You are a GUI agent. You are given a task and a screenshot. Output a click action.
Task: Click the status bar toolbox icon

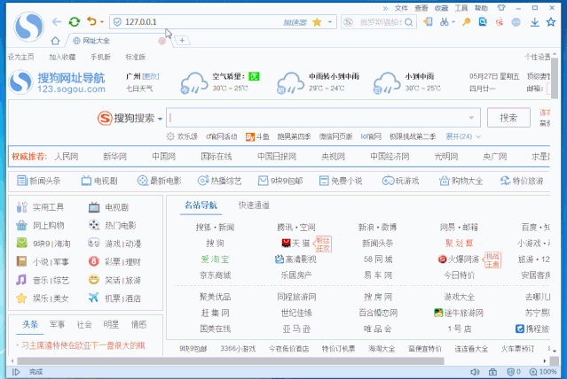pos(492,372)
